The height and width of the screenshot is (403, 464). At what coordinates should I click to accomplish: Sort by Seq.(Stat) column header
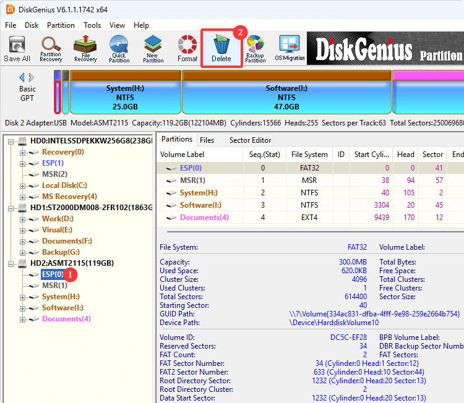(x=265, y=155)
